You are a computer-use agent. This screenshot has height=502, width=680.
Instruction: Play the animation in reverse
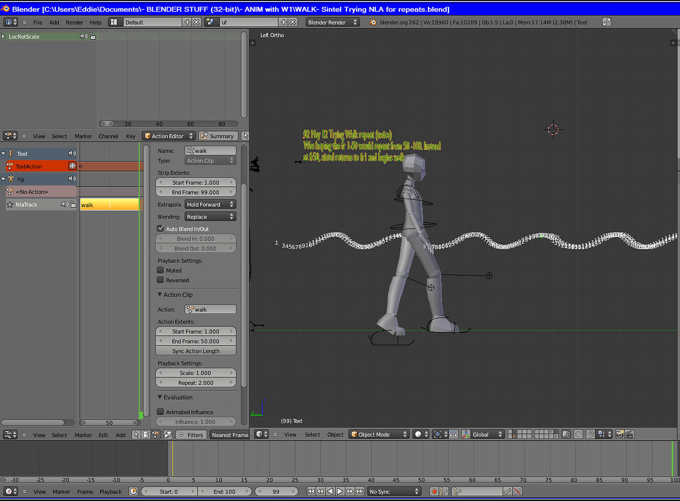(330, 491)
